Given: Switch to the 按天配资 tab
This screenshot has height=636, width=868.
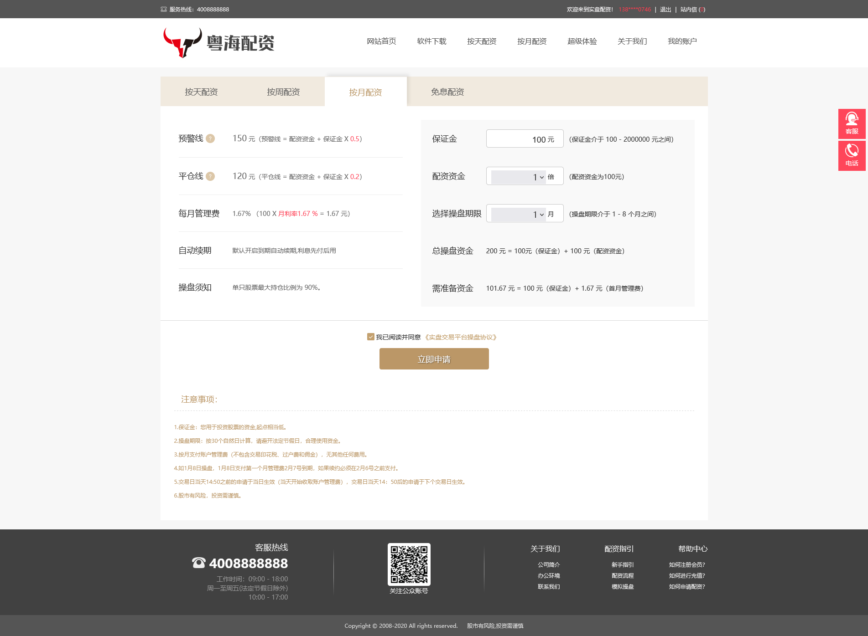Looking at the screenshot, I should click(x=201, y=92).
